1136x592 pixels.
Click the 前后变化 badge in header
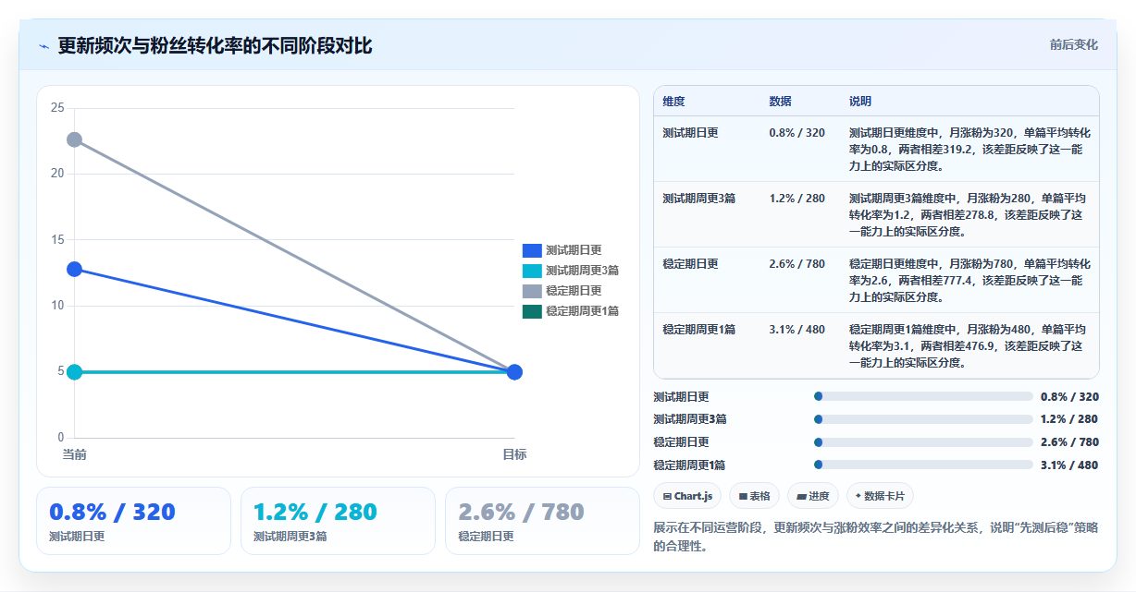click(1073, 44)
